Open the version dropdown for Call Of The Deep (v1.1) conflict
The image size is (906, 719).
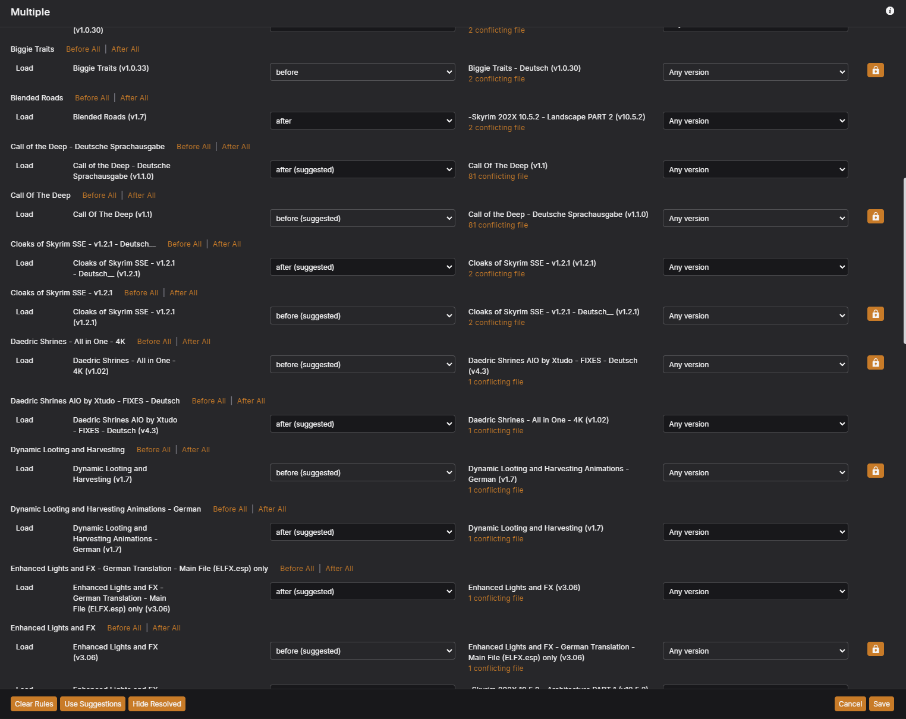755,169
